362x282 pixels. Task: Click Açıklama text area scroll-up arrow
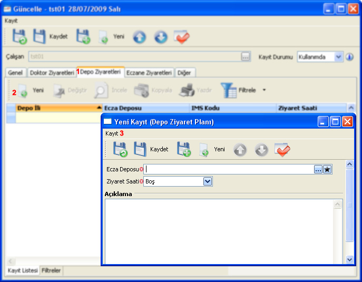click(338, 204)
